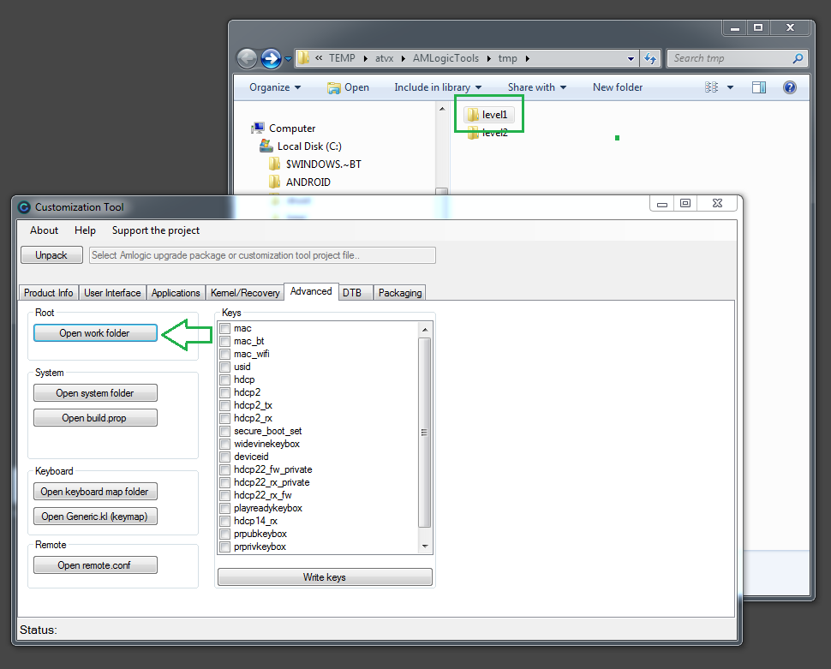Click the Explorer Help question mark icon

pos(790,87)
